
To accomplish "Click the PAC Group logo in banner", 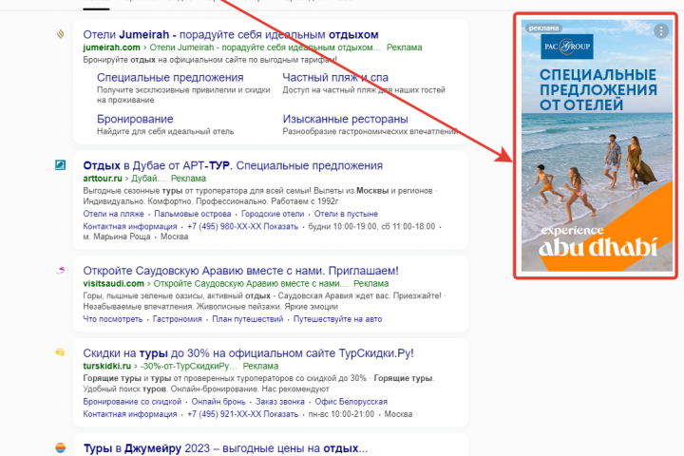I will point(566,47).
